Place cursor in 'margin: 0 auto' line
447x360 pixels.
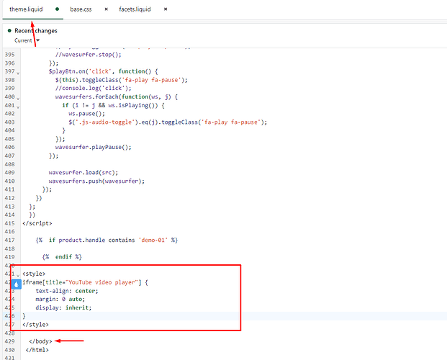[61, 299]
